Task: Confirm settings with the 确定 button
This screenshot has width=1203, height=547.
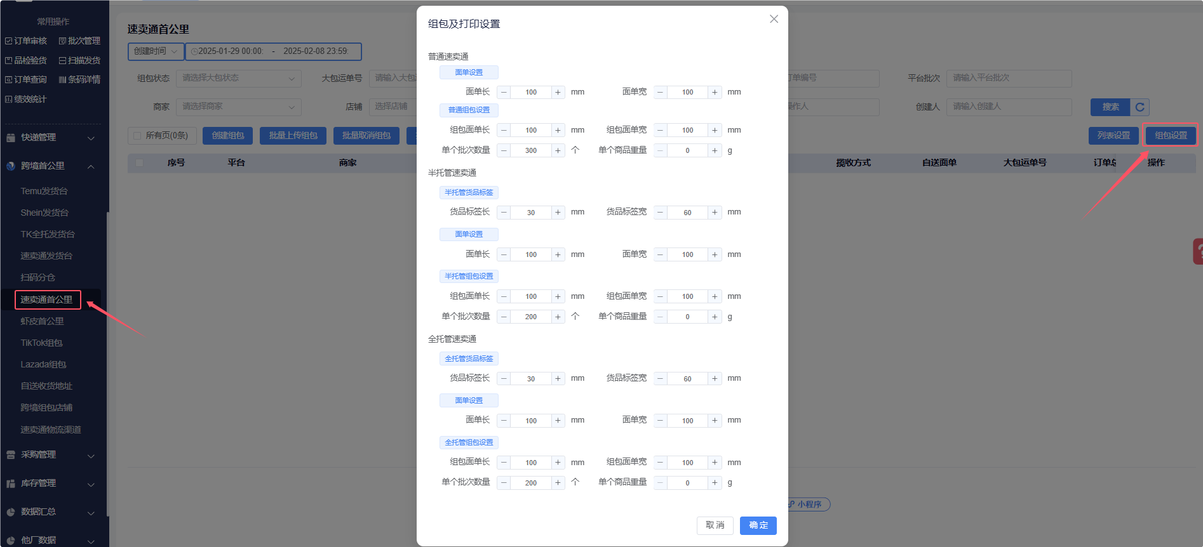Action: tap(758, 525)
